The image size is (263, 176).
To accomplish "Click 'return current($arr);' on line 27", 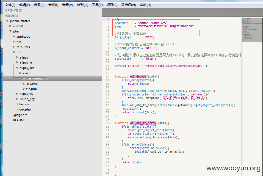I will click(x=139, y=112).
